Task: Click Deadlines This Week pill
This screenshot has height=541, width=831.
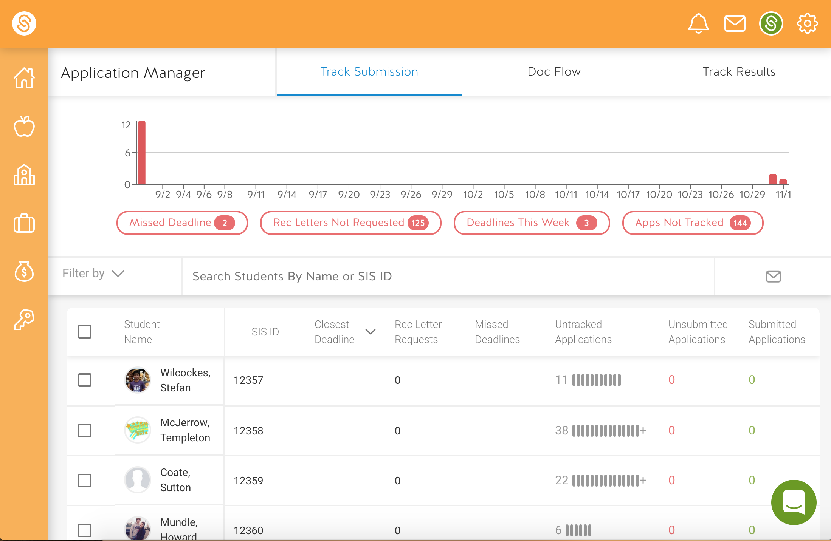Action: pyautogui.click(x=532, y=223)
